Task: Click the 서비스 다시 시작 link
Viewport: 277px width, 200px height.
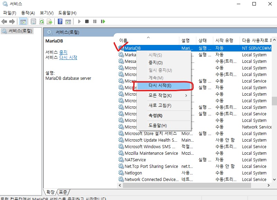Action: 68,57
